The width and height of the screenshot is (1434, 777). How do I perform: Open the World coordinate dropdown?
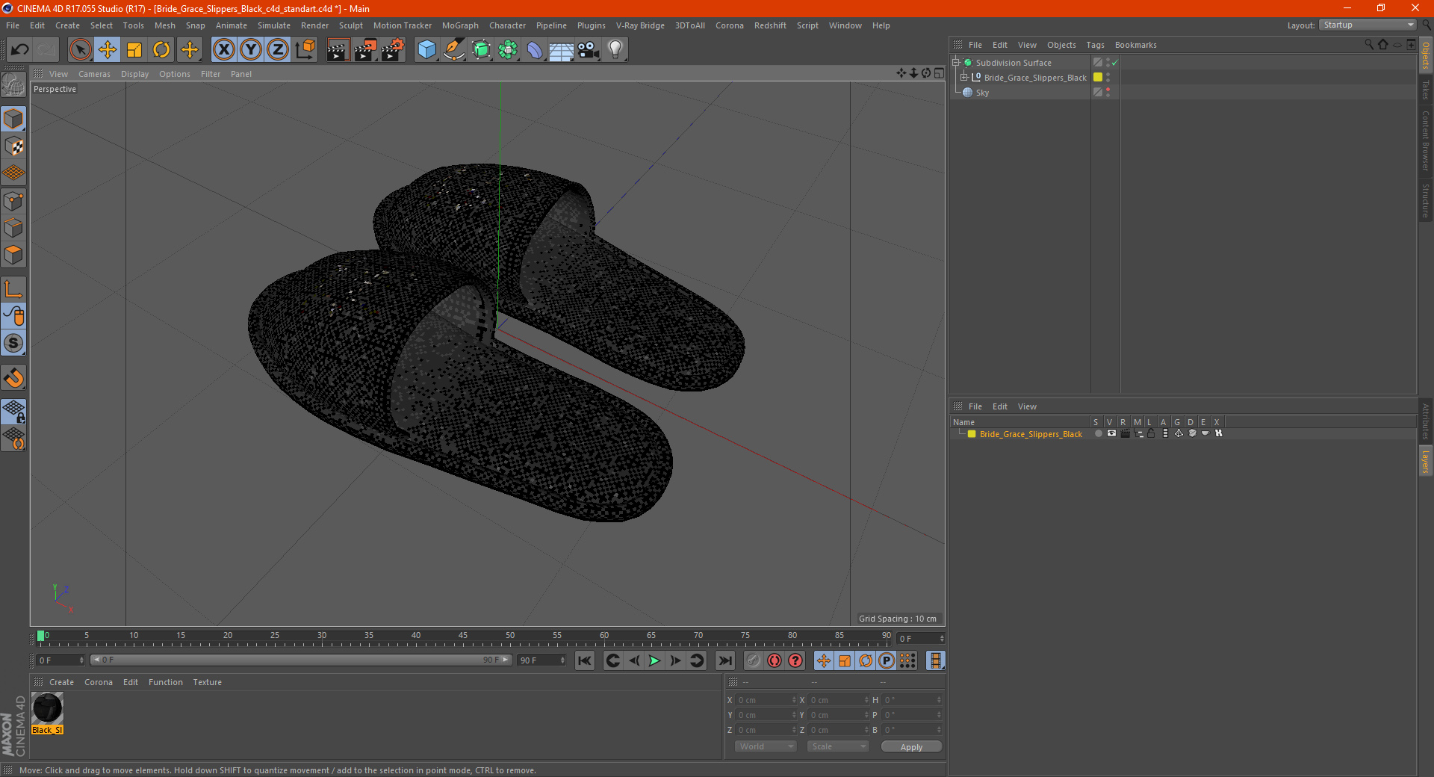(x=766, y=746)
